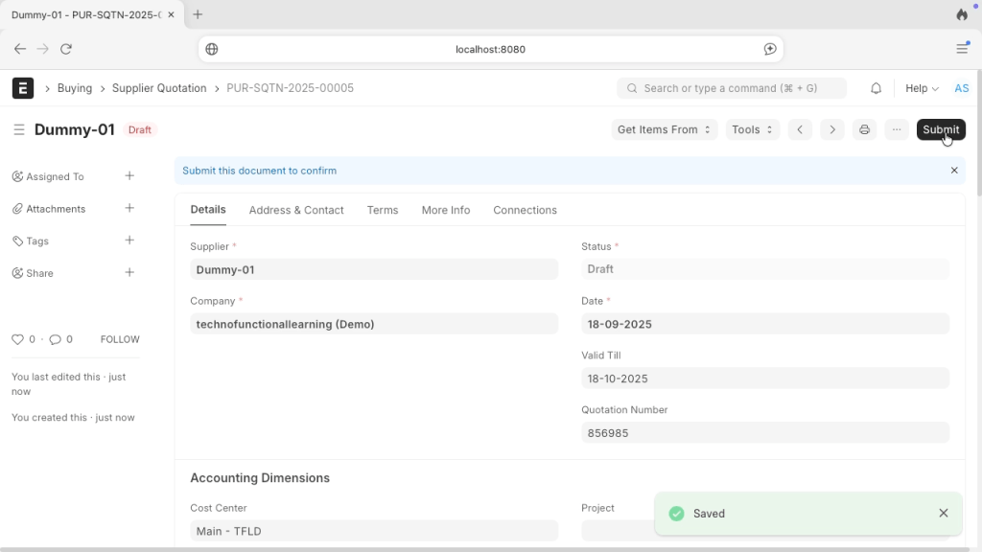982x552 pixels.
Task: Open the Tools dropdown
Action: point(752,129)
